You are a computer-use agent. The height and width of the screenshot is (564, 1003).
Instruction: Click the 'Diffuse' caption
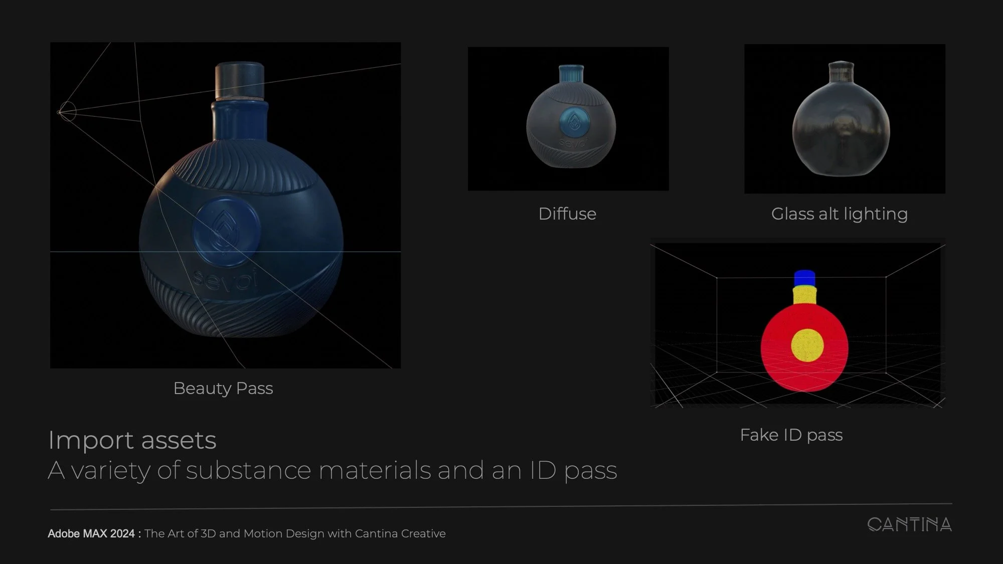tap(567, 214)
